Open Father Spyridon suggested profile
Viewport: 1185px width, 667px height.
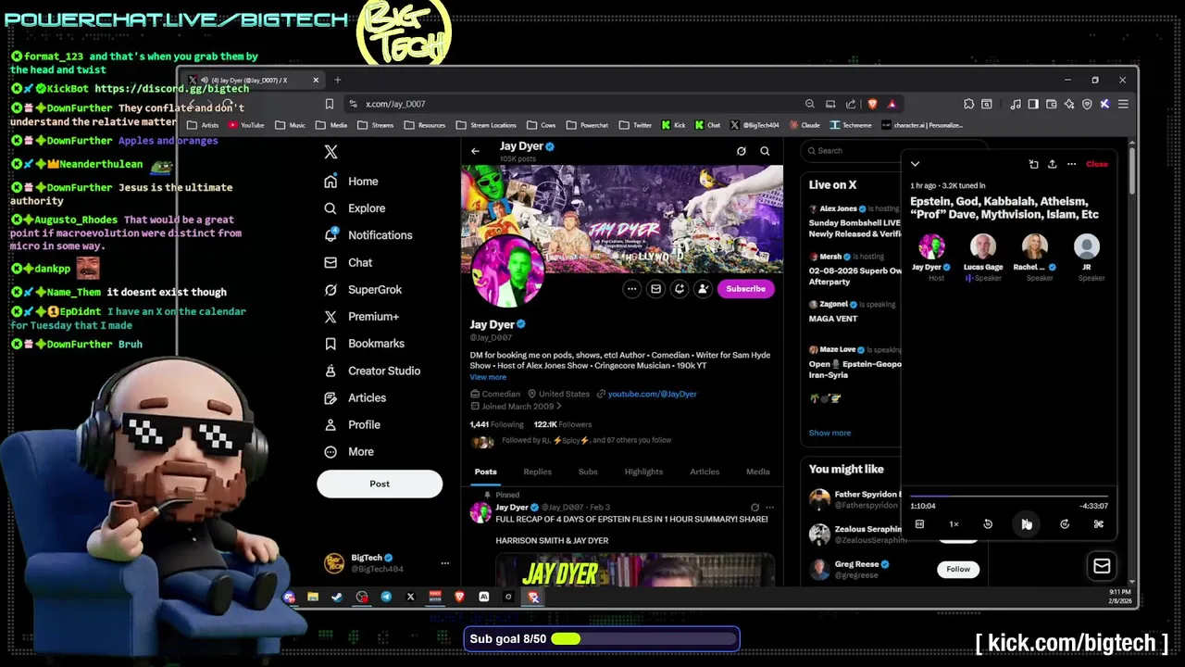pyautogui.click(x=854, y=499)
